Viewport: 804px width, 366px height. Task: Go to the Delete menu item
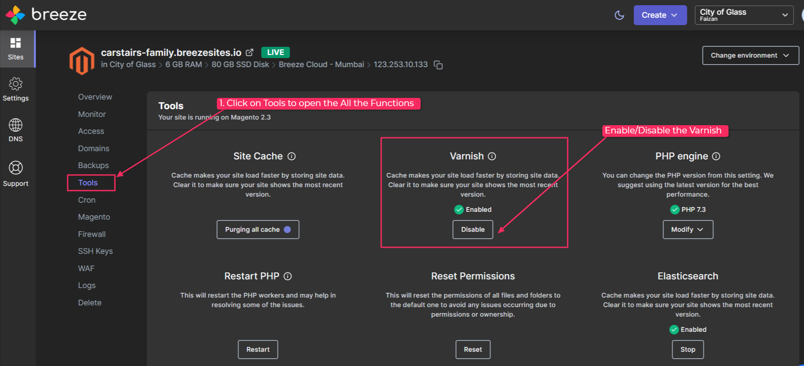click(90, 303)
